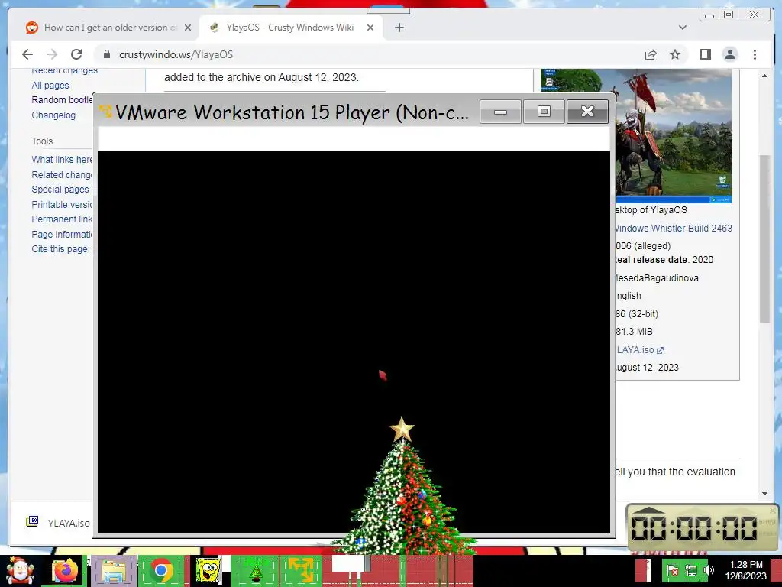Minimize the VMware Player window
The image size is (782, 587).
pos(500,112)
